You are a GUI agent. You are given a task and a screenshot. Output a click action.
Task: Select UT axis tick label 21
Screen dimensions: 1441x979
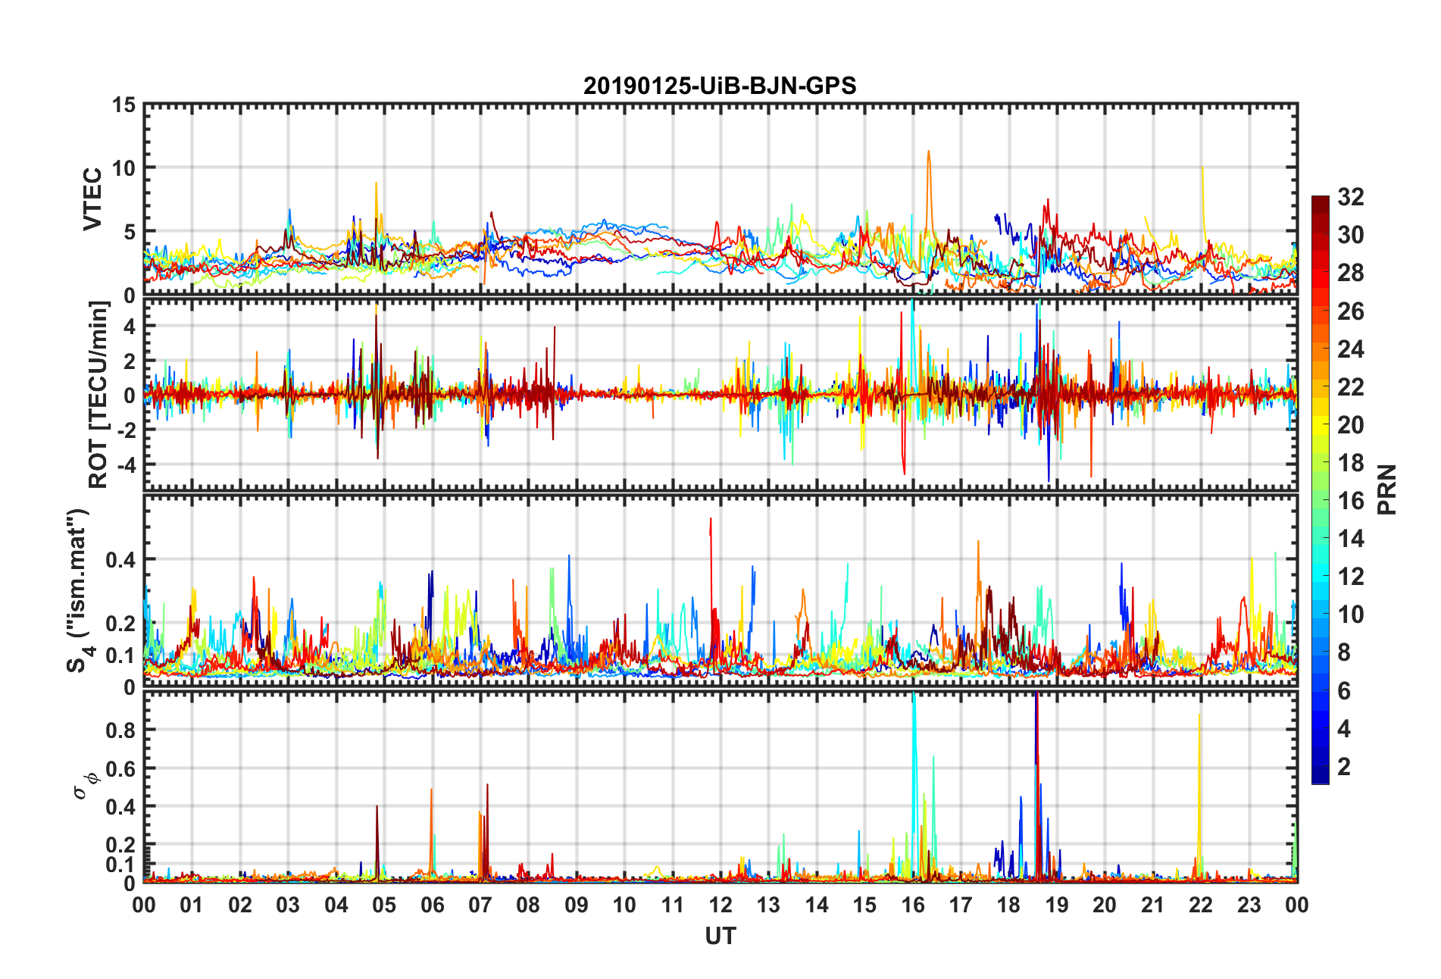pos(1153,905)
